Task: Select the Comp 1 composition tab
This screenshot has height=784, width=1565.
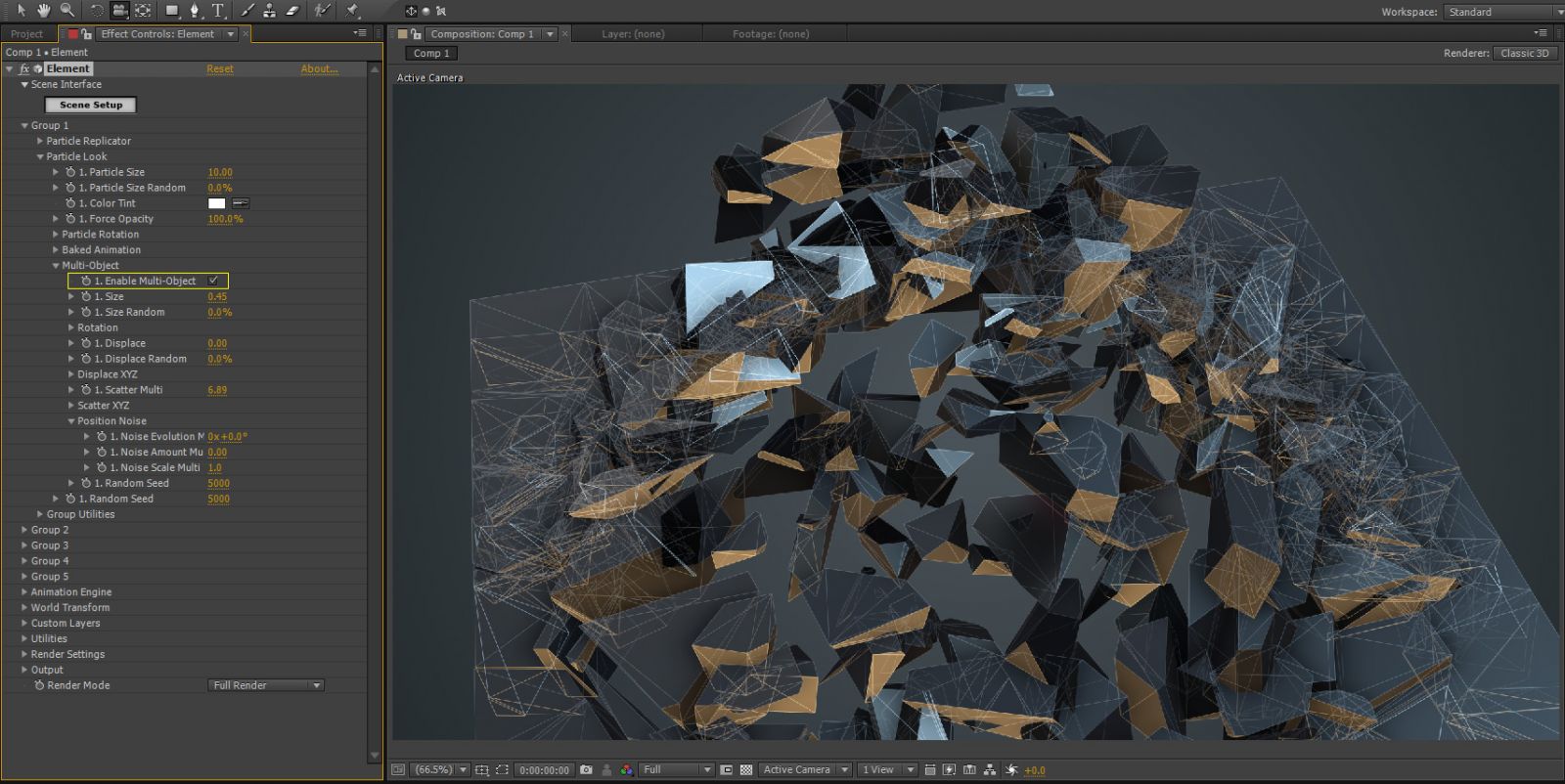Action: (x=431, y=54)
